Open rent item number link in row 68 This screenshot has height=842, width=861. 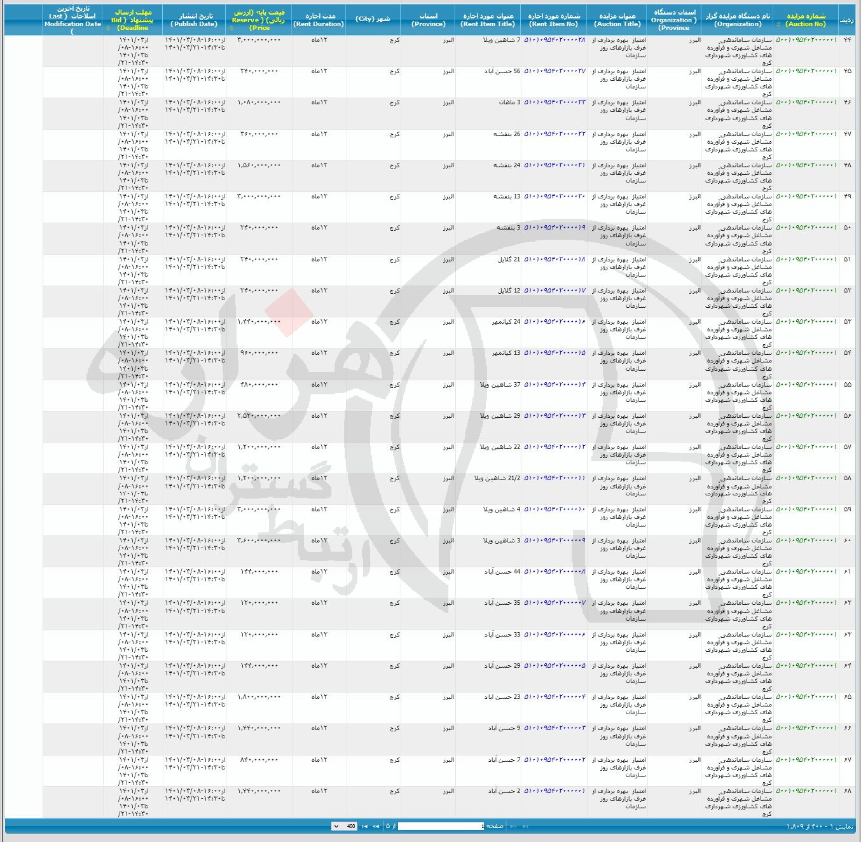click(x=554, y=791)
